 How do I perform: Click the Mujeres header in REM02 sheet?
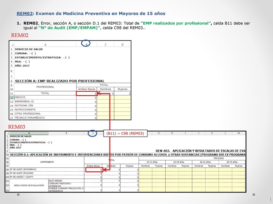123,89
